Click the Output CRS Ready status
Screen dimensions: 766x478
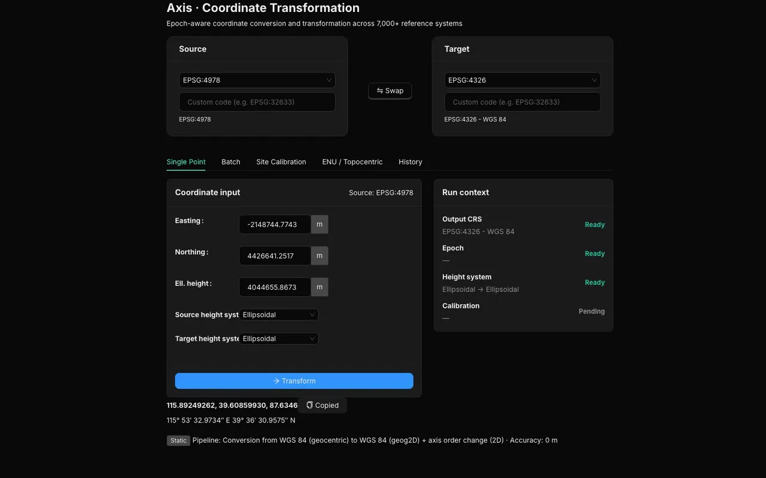coord(595,225)
